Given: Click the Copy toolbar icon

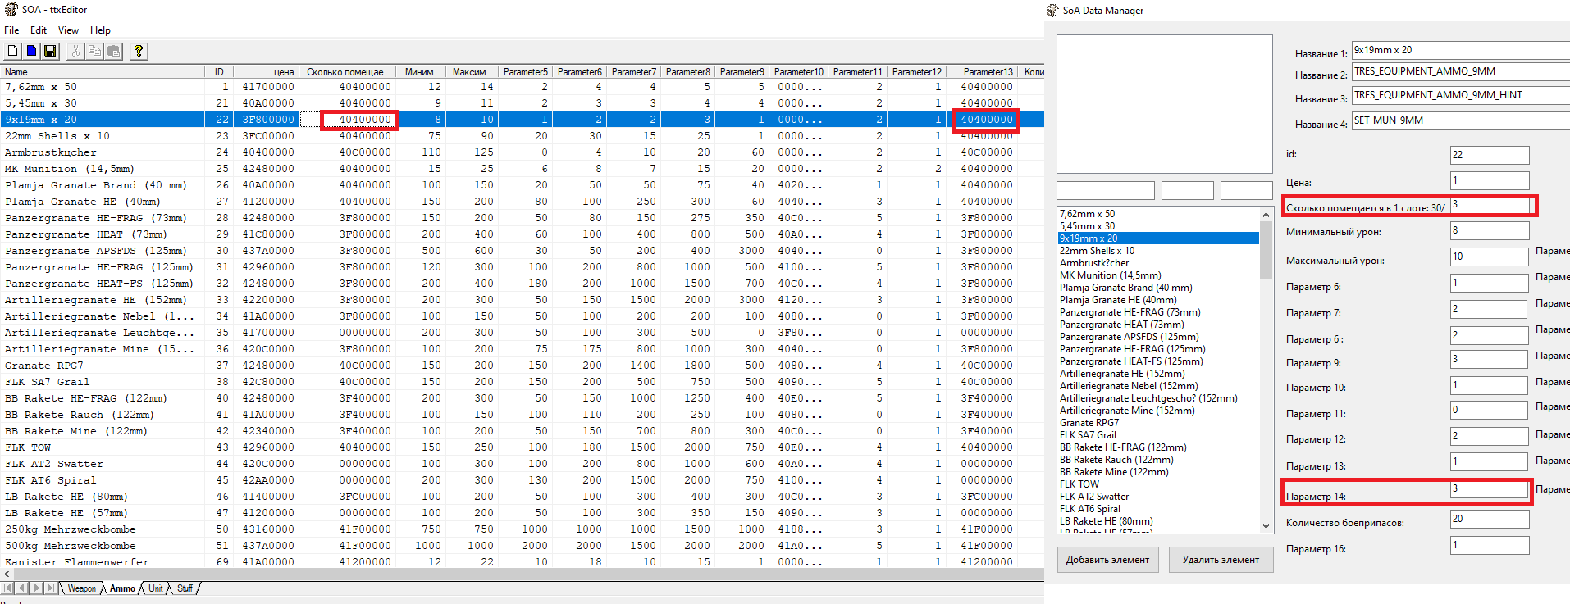Looking at the screenshot, I should coord(94,51).
